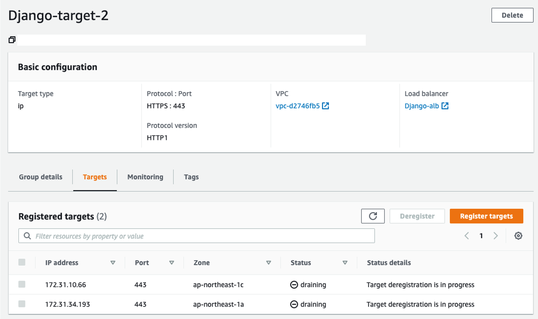Open the Tags tab
Viewport: 538px width, 319px height.
191,177
